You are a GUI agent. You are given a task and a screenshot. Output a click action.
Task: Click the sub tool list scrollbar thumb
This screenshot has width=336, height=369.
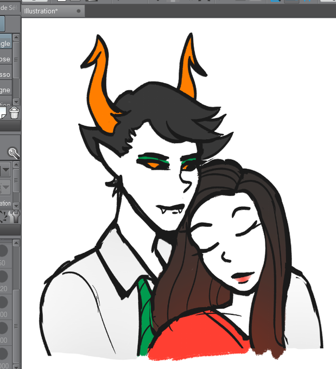point(16,60)
